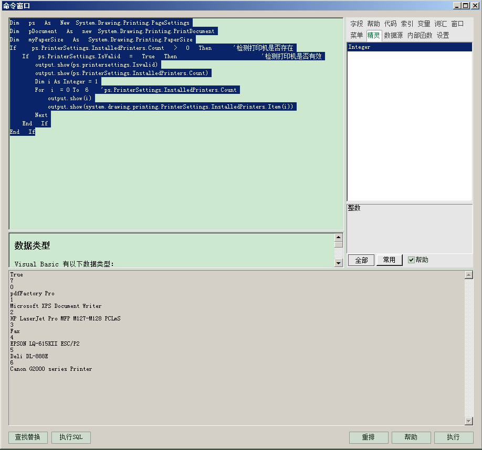Click the 执行SQL button
This screenshot has height=450, width=482.
click(x=71, y=437)
